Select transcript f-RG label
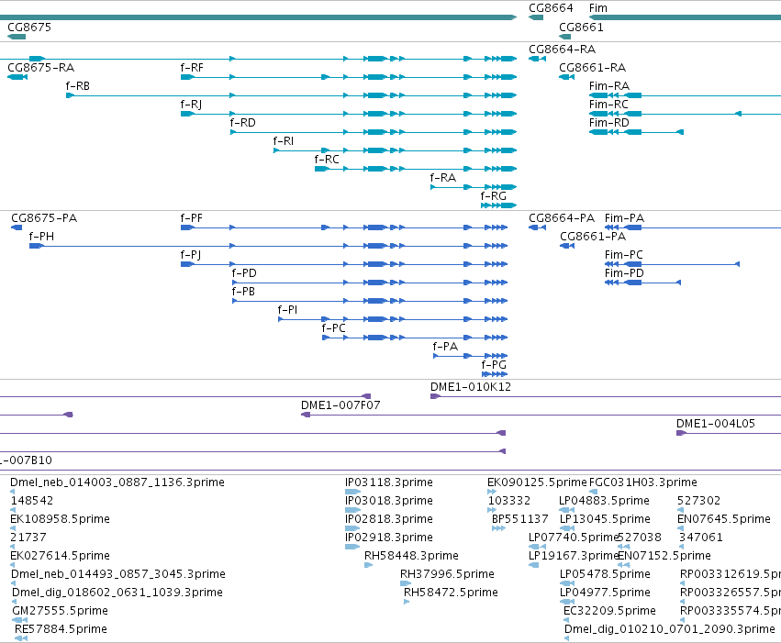Viewport: 781px width, 643px height. point(493,196)
